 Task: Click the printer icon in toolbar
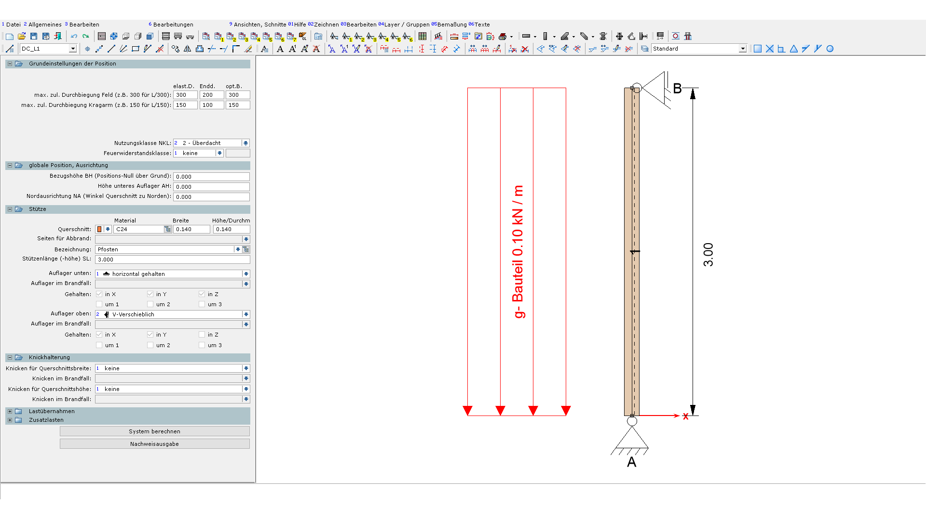coord(502,36)
